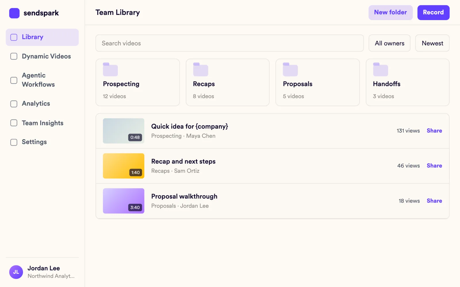
Task: Click the Team Insights sidebar icon
Action: pos(14,123)
